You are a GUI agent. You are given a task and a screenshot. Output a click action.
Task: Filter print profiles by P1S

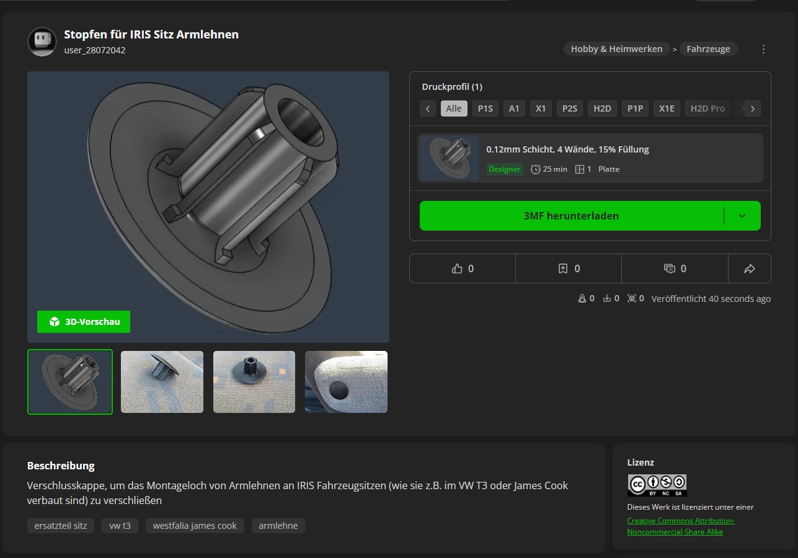pyautogui.click(x=485, y=108)
